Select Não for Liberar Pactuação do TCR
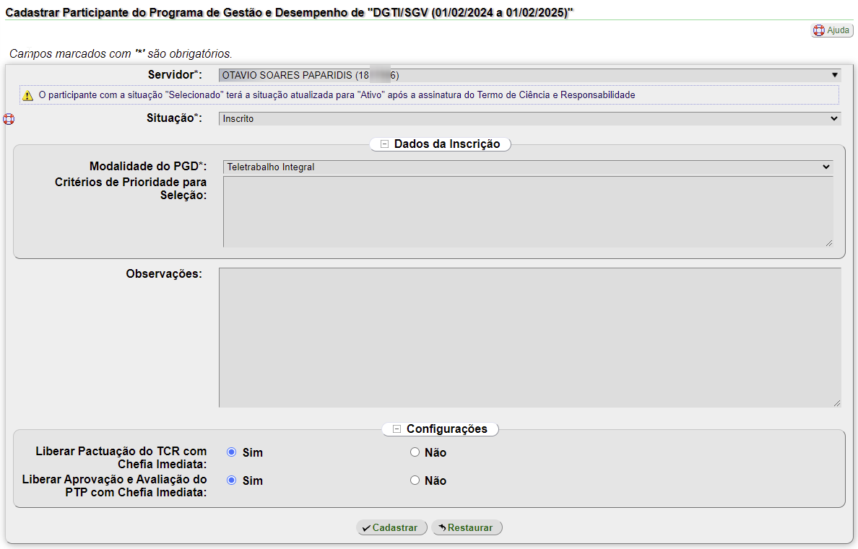Screen dimensions: 858x549 [415, 452]
